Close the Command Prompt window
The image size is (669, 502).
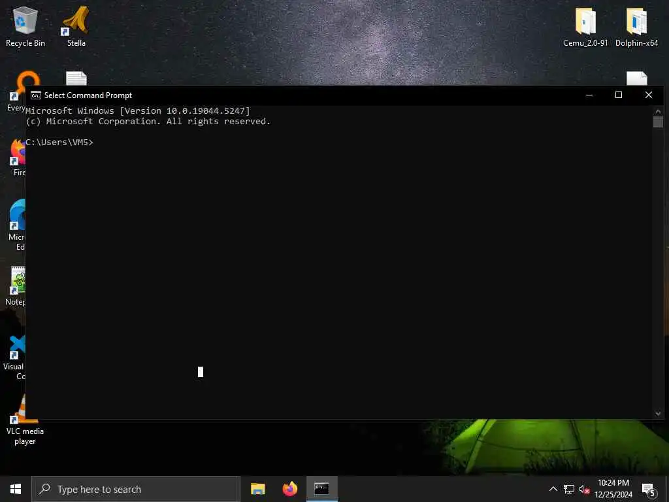[x=649, y=95]
